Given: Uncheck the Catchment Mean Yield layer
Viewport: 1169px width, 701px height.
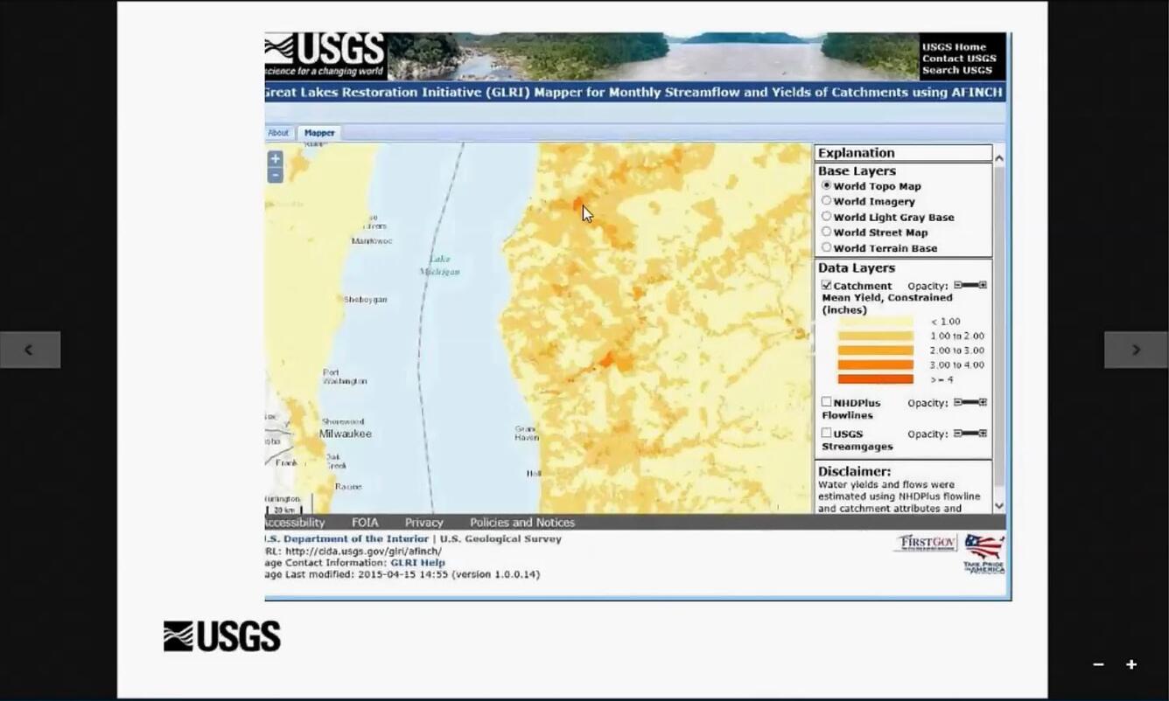Looking at the screenshot, I should (x=826, y=286).
